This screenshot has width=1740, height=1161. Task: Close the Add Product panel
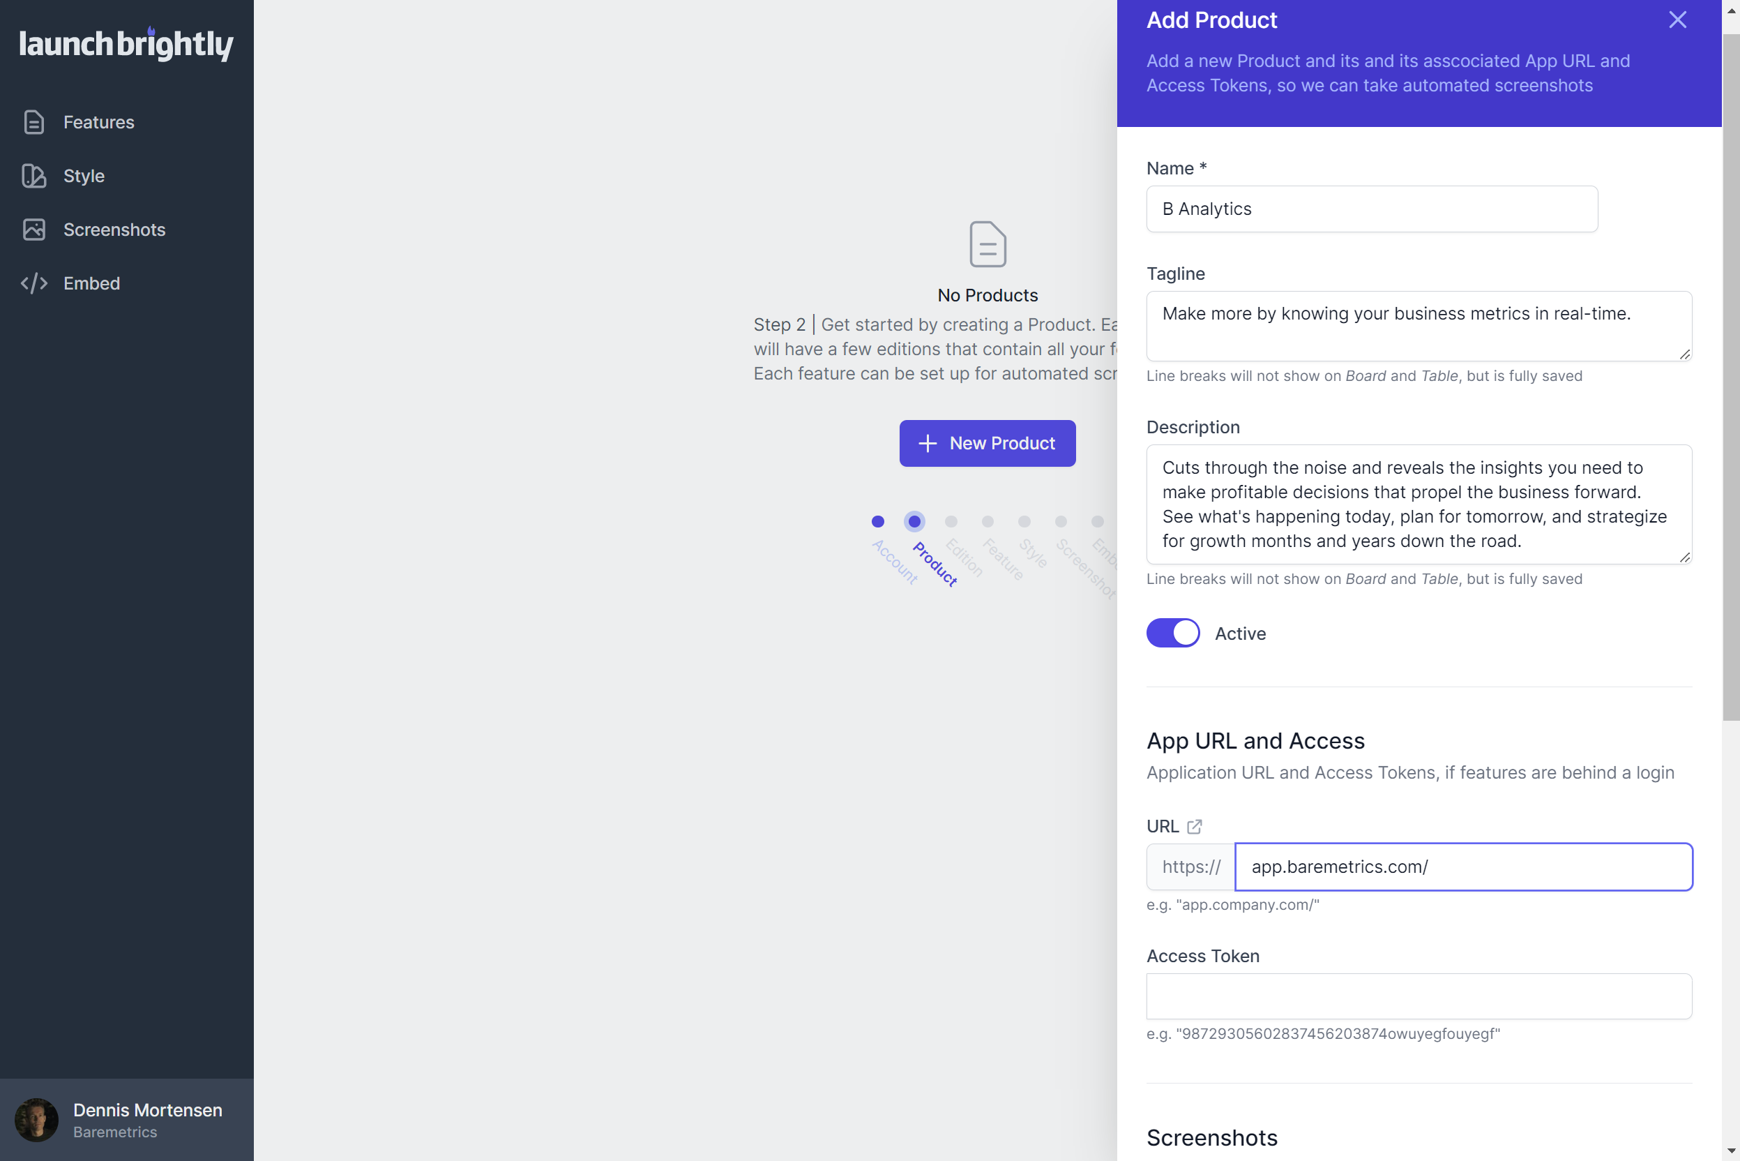[1677, 20]
